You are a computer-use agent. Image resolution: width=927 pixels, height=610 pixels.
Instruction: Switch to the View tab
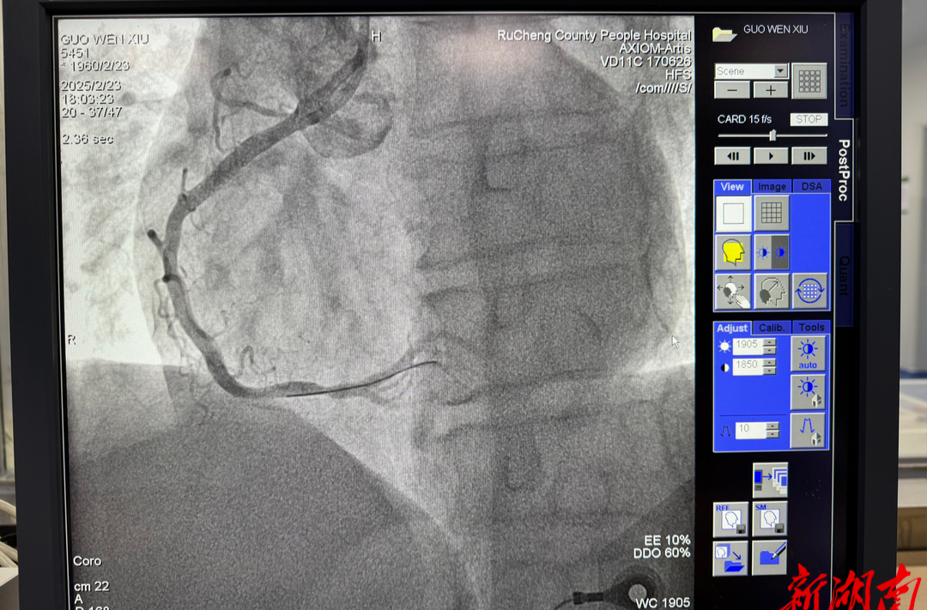(732, 187)
